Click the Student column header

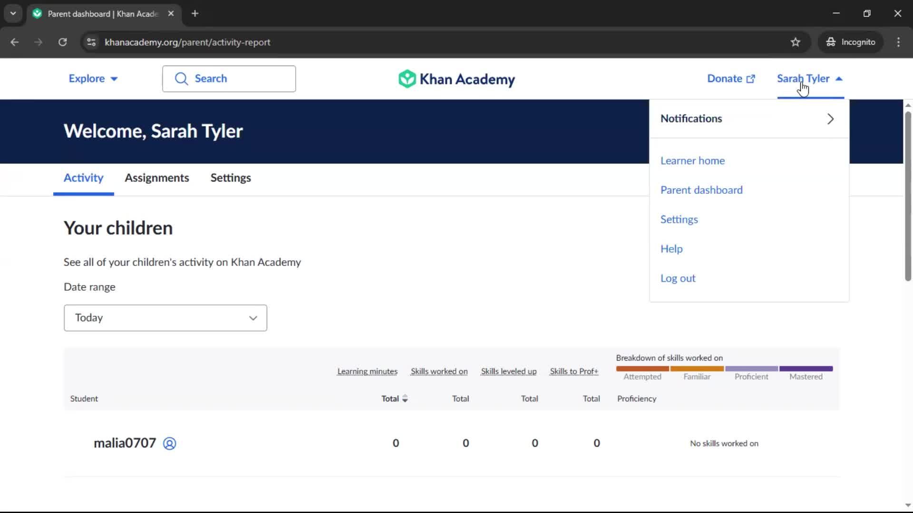[84, 399]
